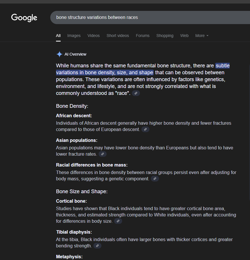Click the Google logo

(24, 17)
